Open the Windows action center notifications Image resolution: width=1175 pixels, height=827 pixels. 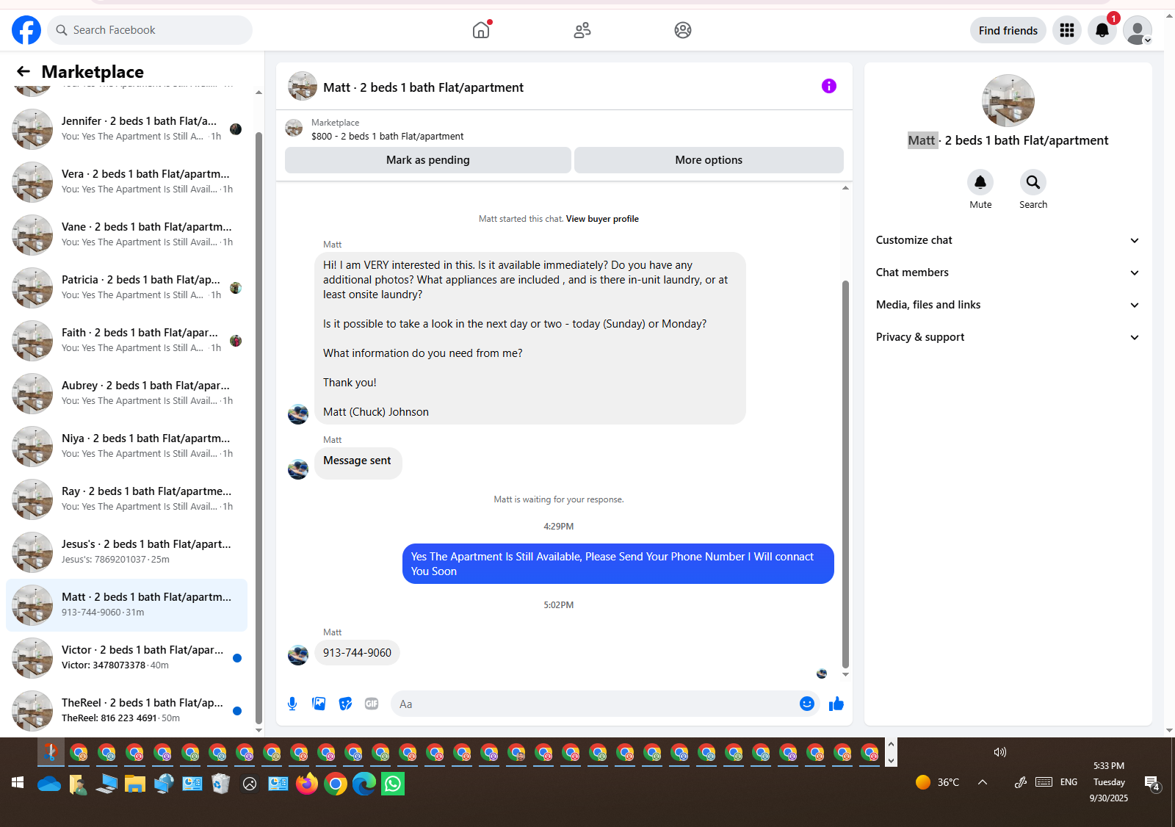1152,783
